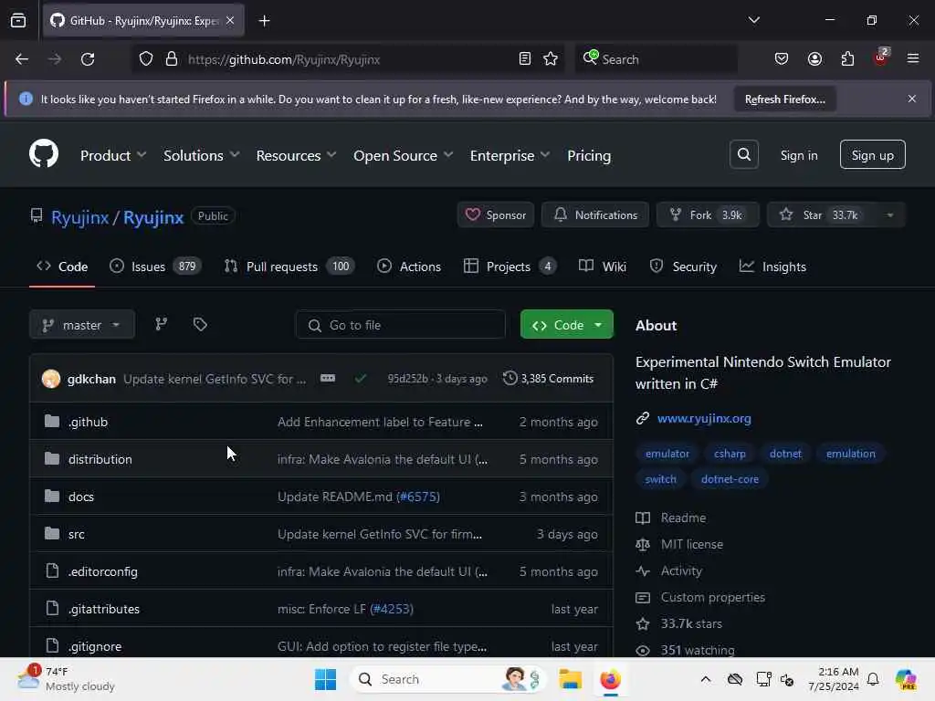Click the Firefox View icon at top-left
Screen dimensions: 935x701
[x=18, y=20]
